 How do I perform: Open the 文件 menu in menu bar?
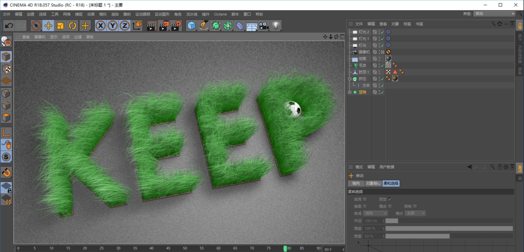click(x=7, y=14)
